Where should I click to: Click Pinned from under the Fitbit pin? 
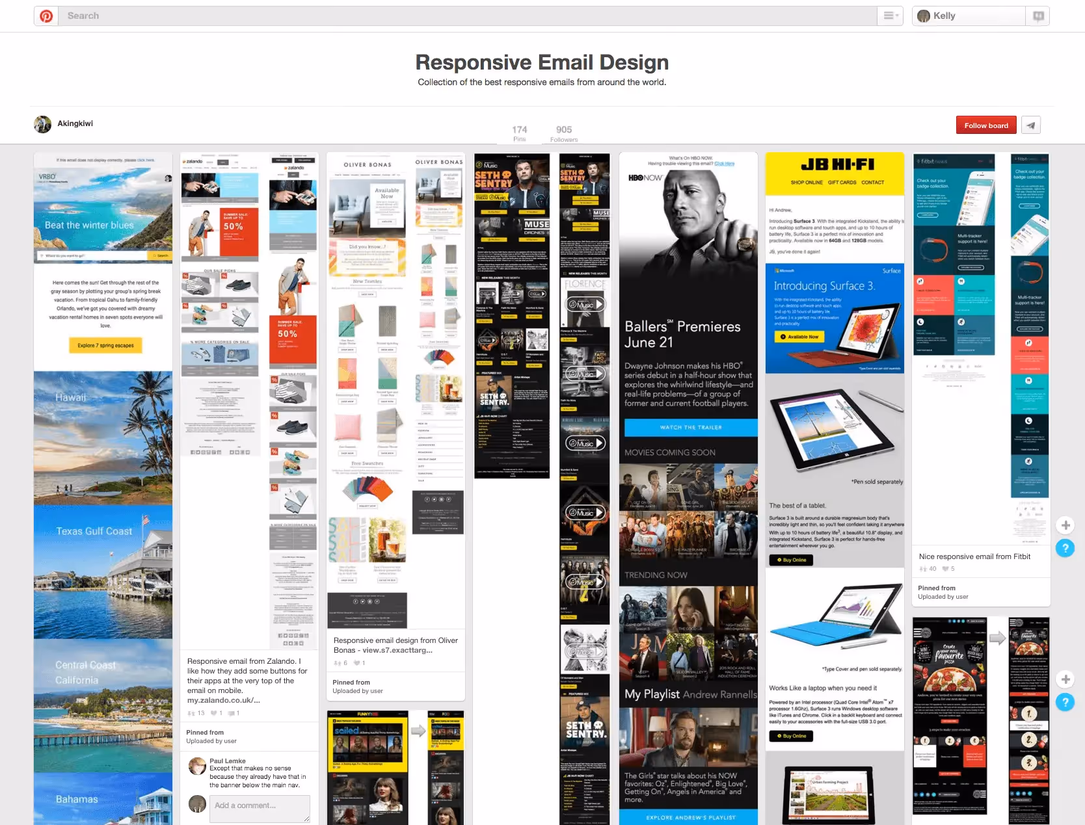[937, 588]
